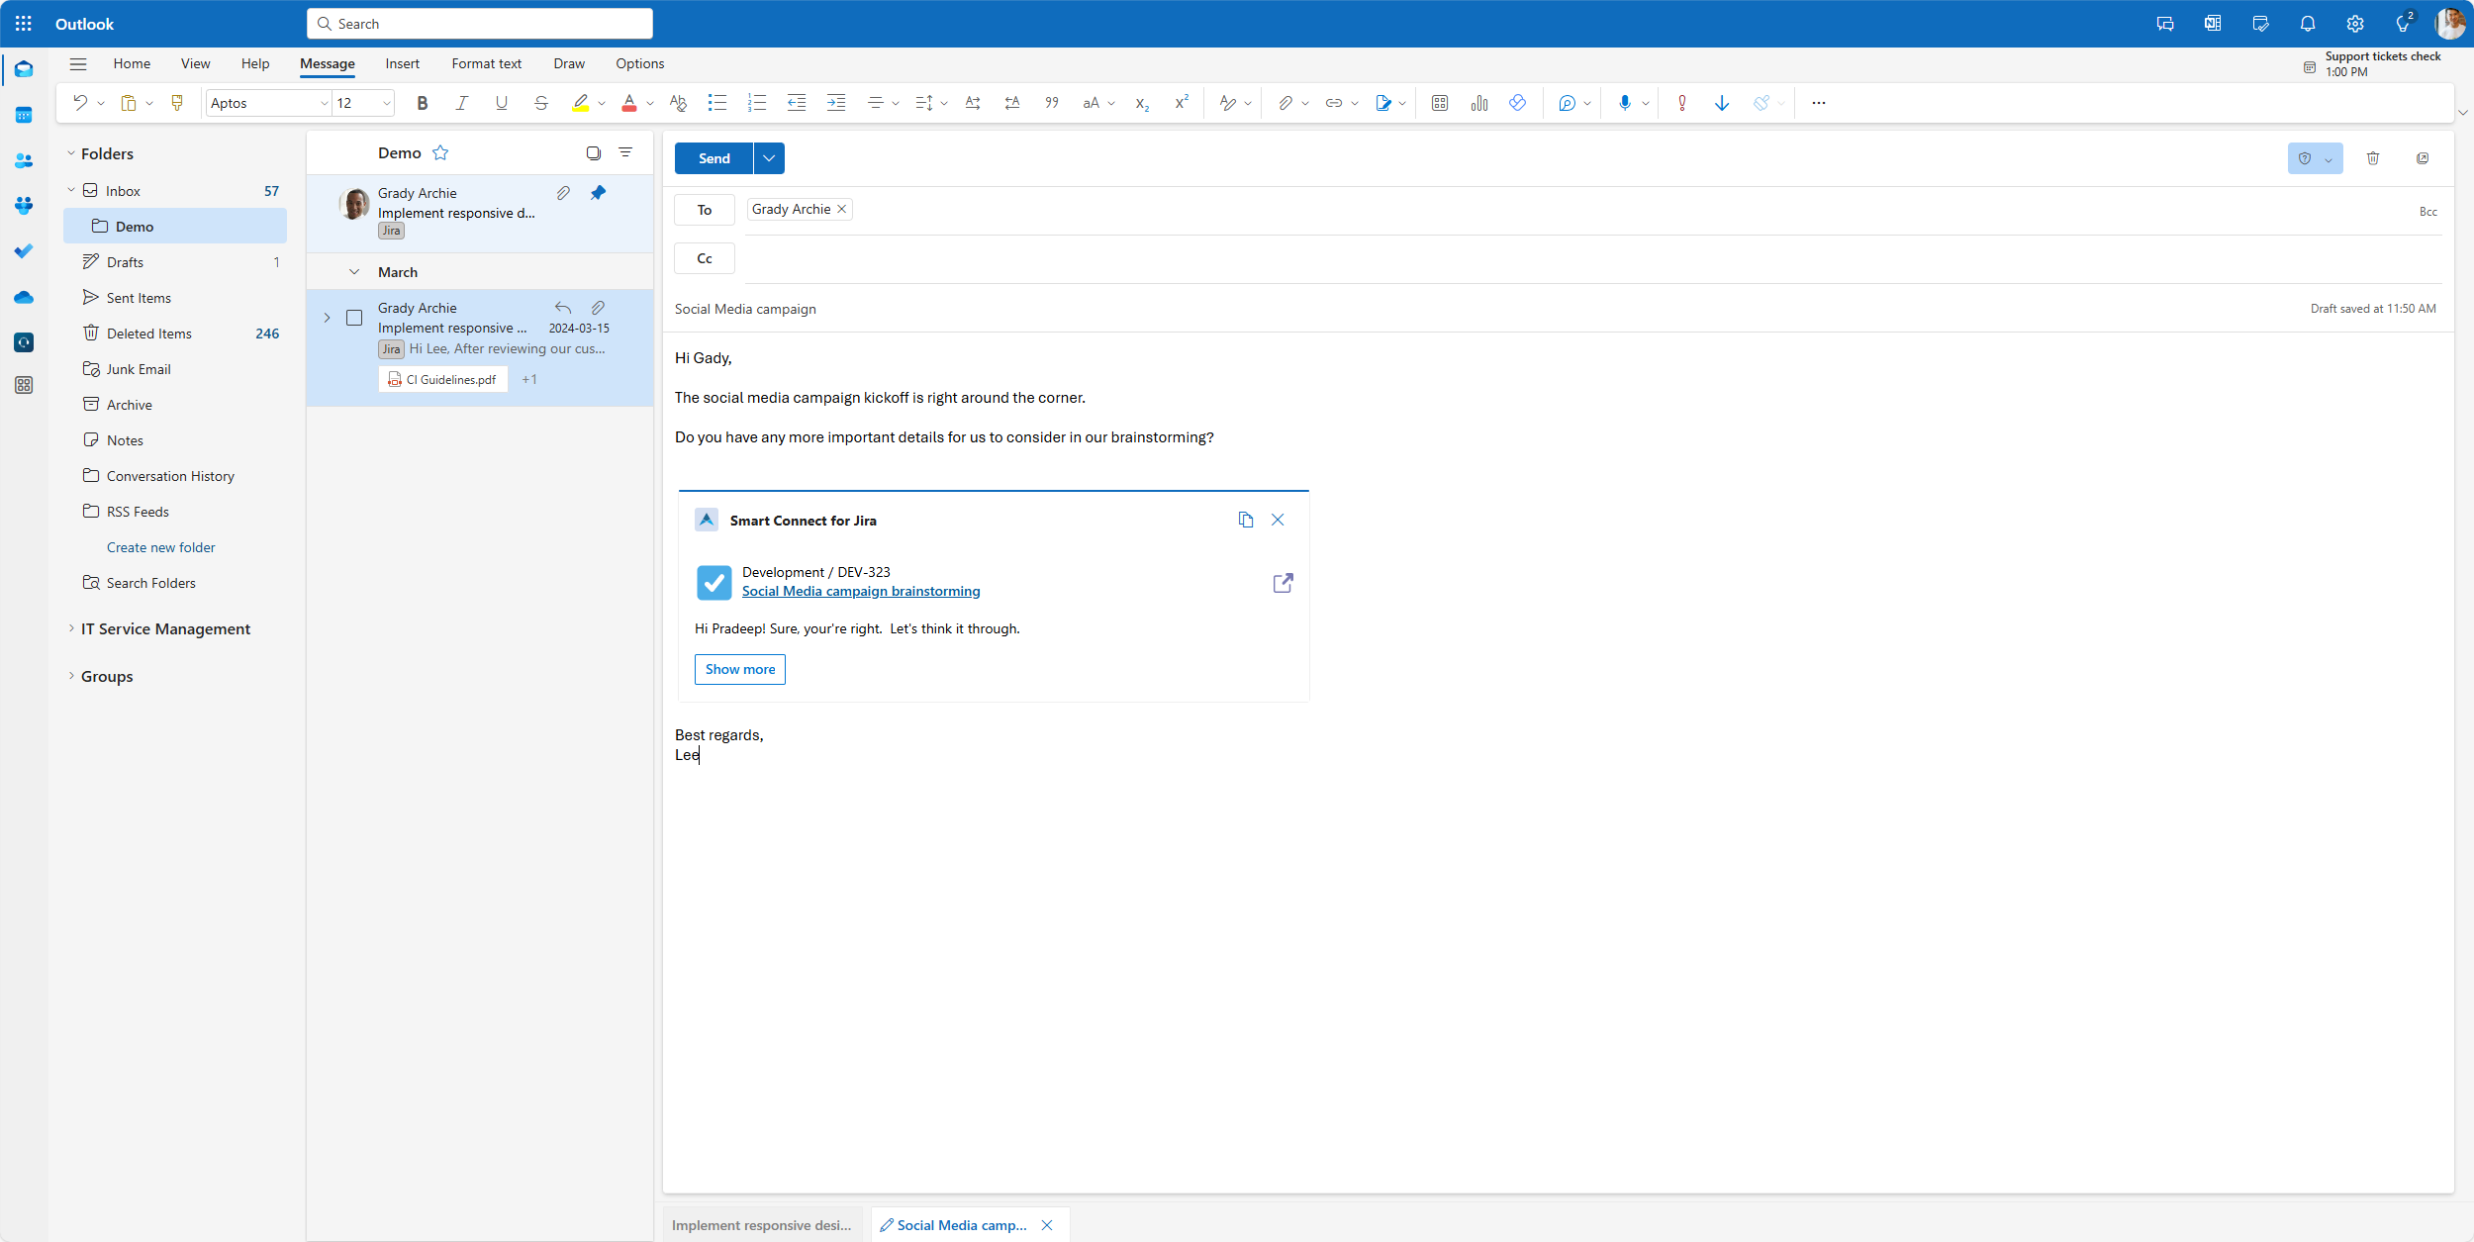Open the font color dropdown arrow

click(x=650, y=103)
